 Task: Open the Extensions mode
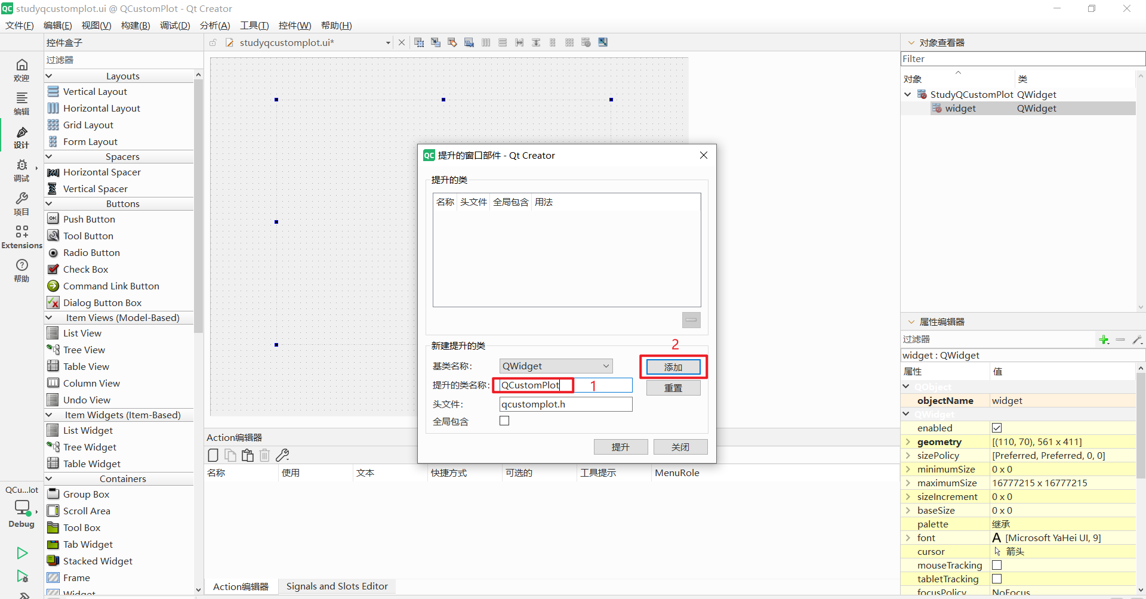pyautogui.click(x=21, y=237)
